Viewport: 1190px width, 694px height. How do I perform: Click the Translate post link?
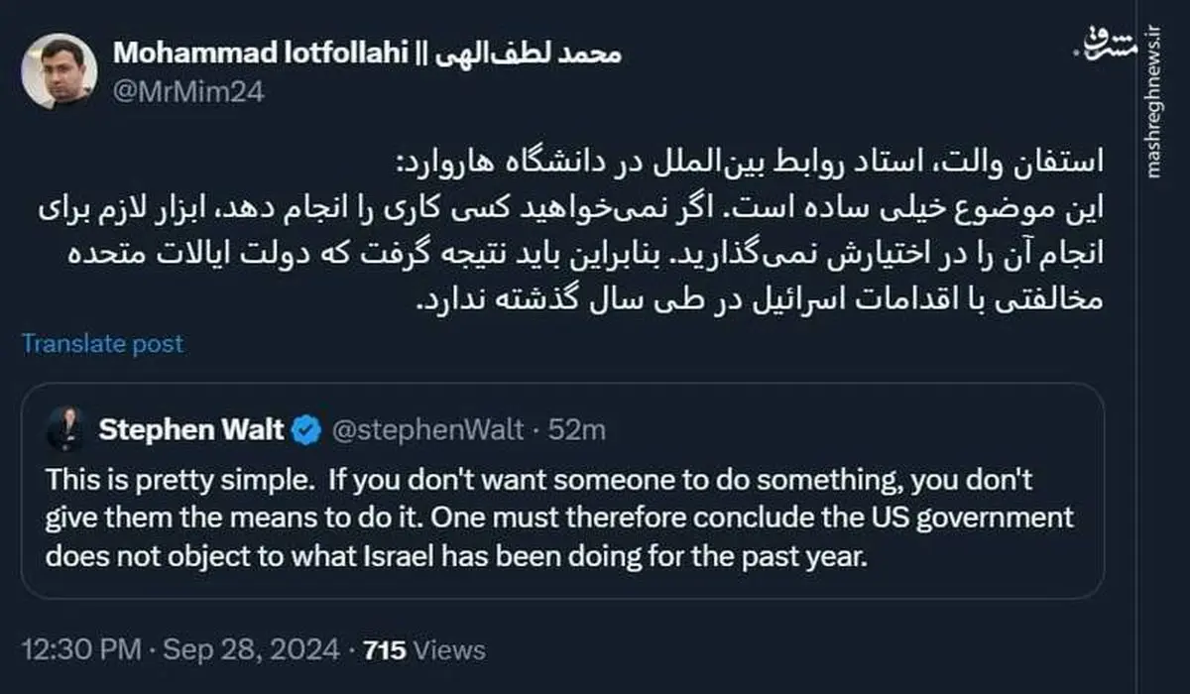coord(100,344)
